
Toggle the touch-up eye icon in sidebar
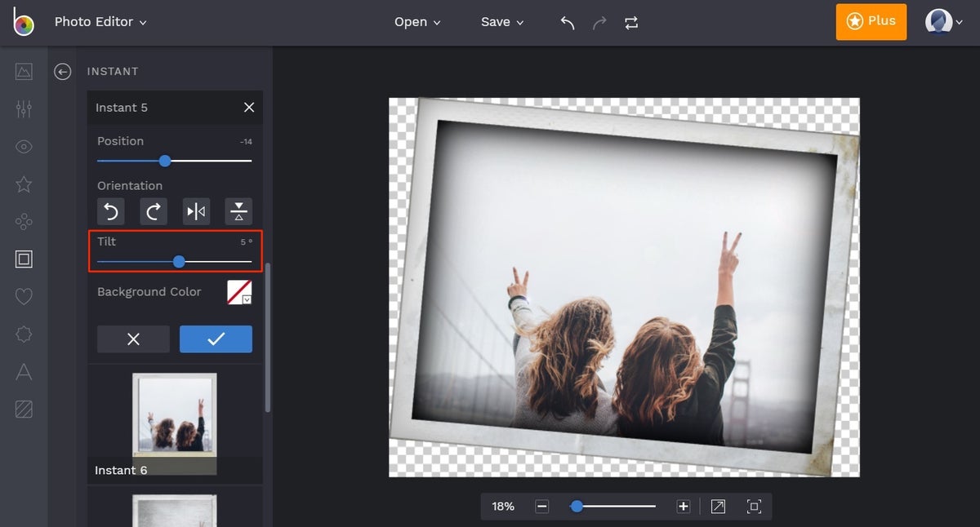pyautogui.click(x=24, y=147)
